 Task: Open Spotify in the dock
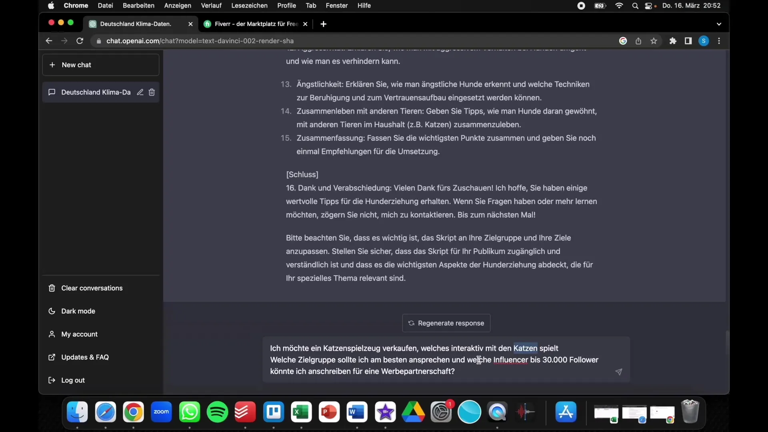[217, 412]
